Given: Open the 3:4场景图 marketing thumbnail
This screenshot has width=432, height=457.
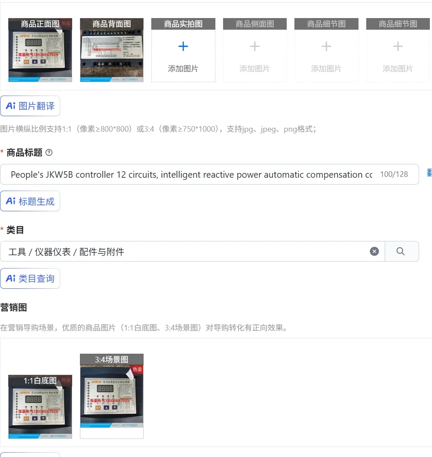Looking at the screenshot, I should pos(112,396).
